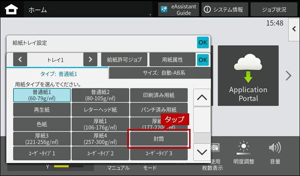This screenshot has height=176, width=300.
Task: Select ユーザータイプ3 paper type
Action: (159, 153)
